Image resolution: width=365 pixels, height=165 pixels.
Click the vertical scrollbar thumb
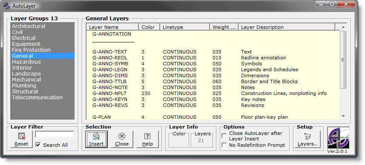coord(343,59)
